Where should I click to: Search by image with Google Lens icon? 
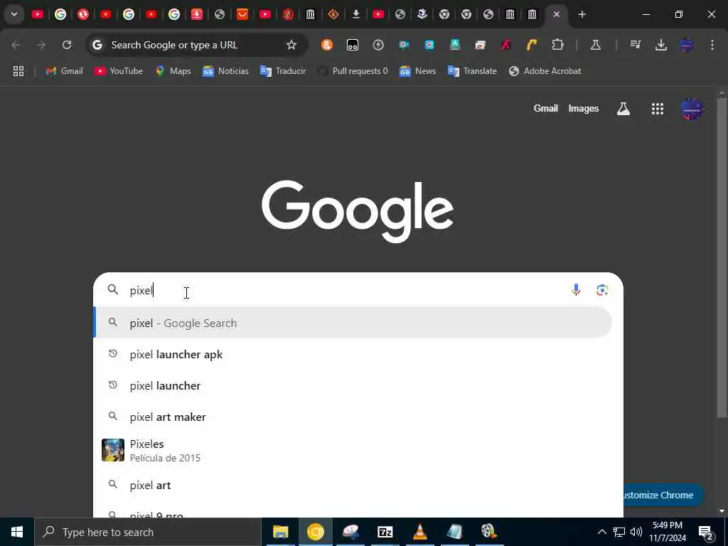[x=602, y=290]
